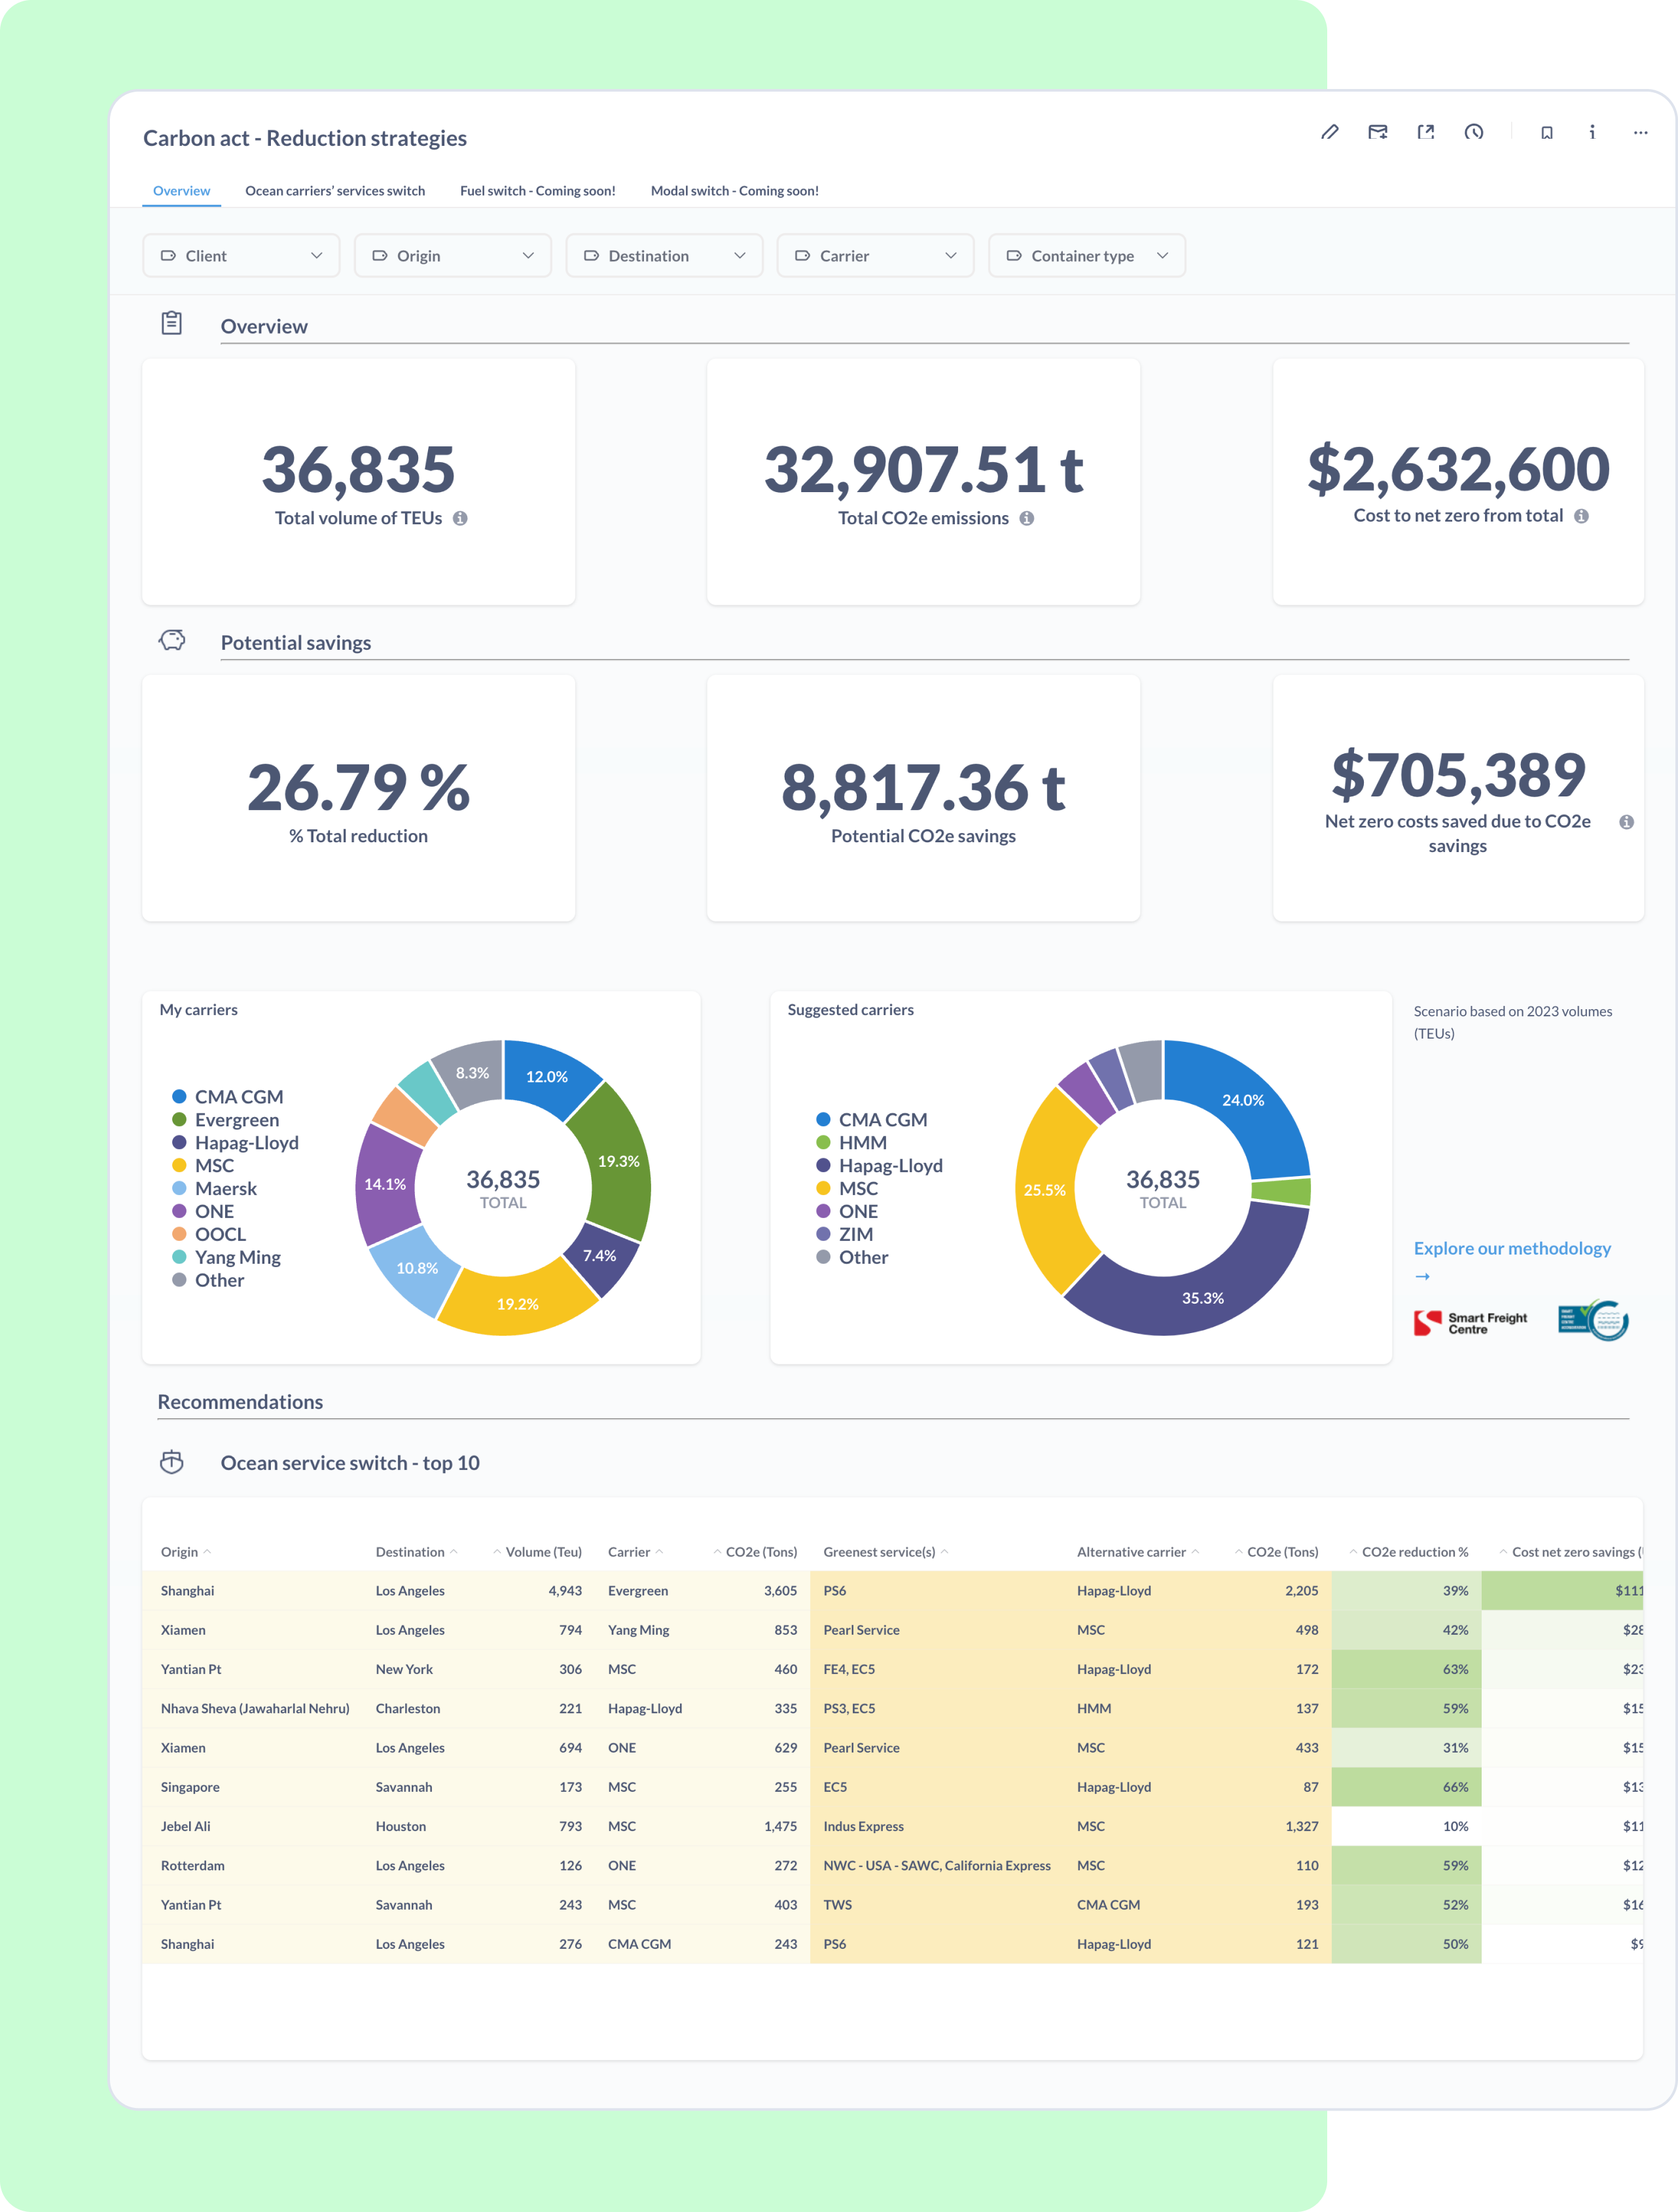Screen dimensions: 1678x2212
Task: Click info icon beside Net zero costs saved
Action: [x=1626, y=822]
